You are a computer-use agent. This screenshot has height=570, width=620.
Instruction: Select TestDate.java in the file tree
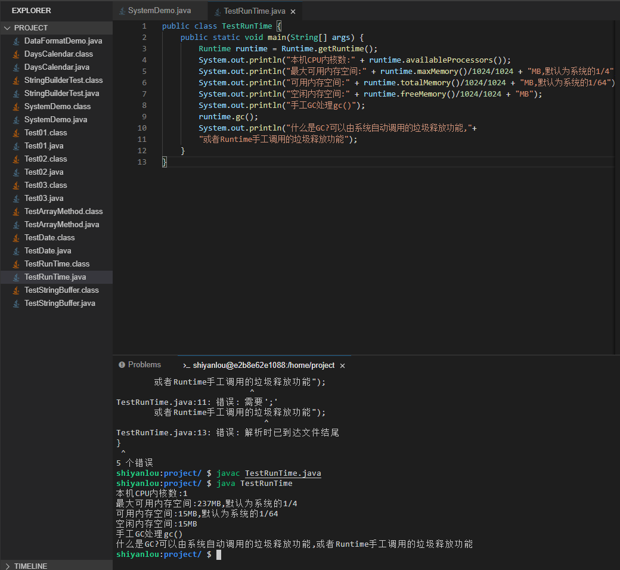(x=57, y=251)
